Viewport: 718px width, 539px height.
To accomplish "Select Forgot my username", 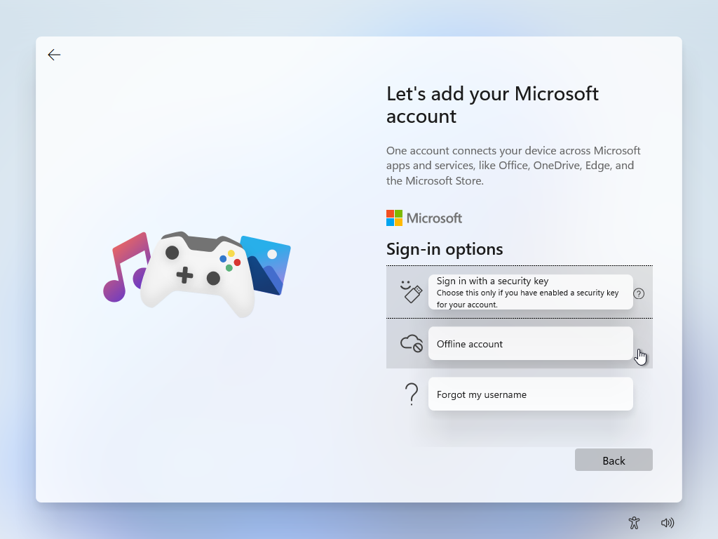I will (x=530, y=394).
